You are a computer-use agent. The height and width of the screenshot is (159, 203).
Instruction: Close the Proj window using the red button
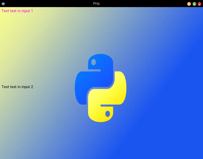tap(199, 4)
